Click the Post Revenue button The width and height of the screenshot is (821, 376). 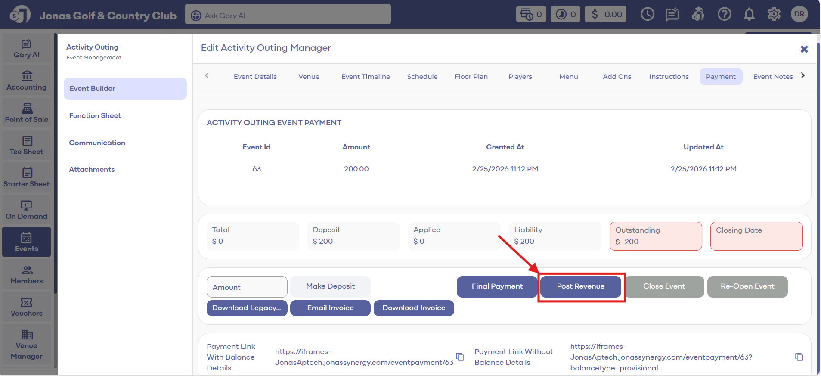580,286
